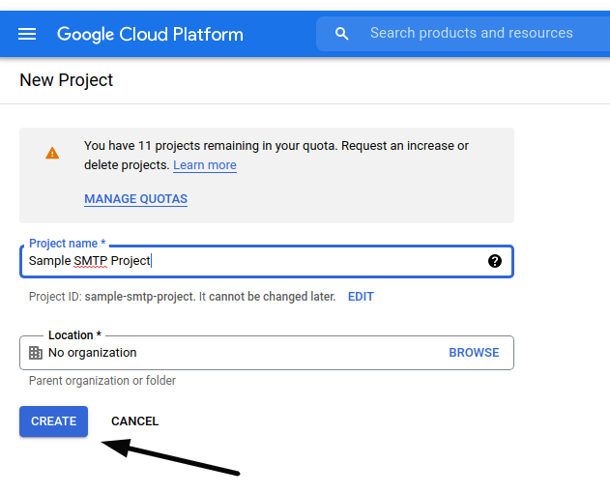Click into the Project name text field
The width and height of the screenshot is (610, 493).
coord(267,261)
